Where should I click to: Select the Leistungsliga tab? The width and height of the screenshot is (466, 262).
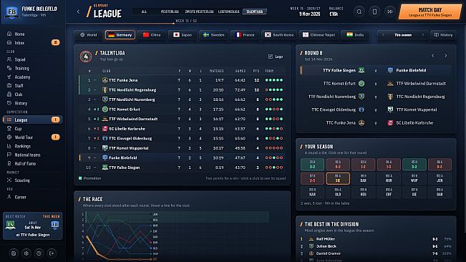[229, 11]
